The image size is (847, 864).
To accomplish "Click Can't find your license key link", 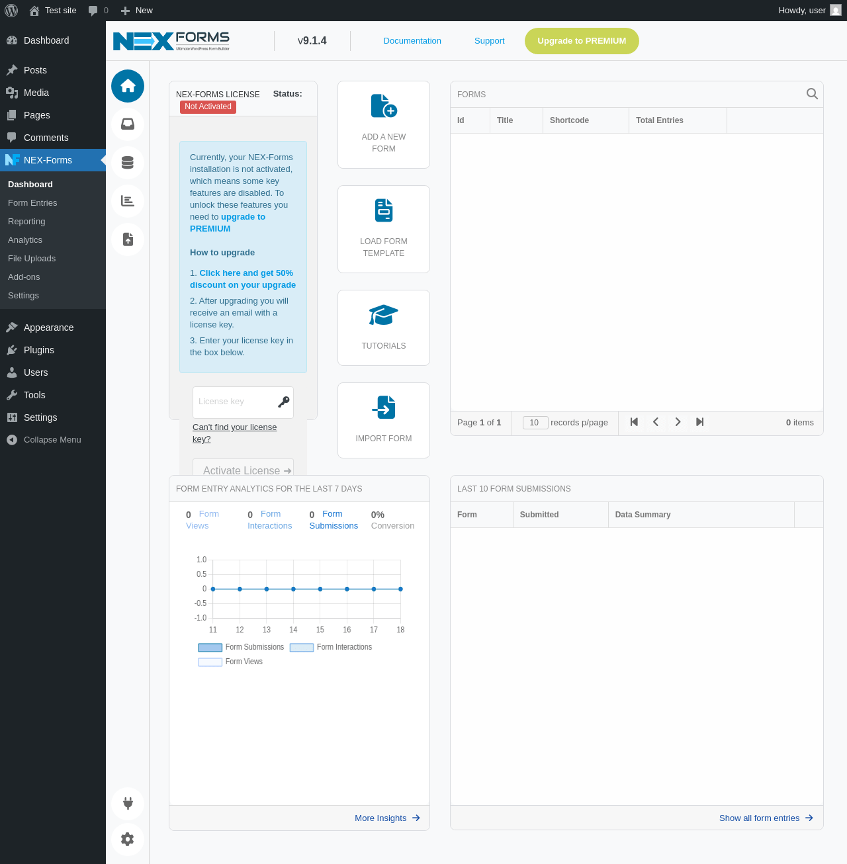I will click(235, 433).
